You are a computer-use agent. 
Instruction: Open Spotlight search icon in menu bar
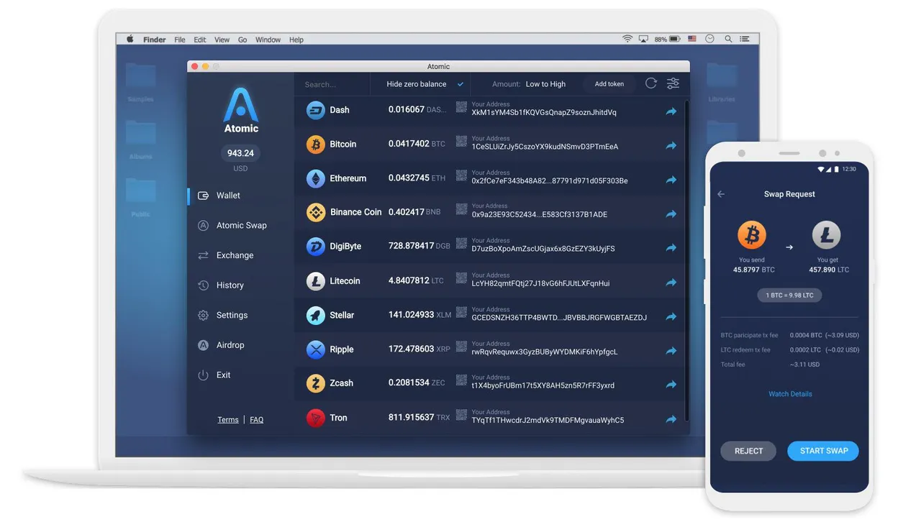728,40
